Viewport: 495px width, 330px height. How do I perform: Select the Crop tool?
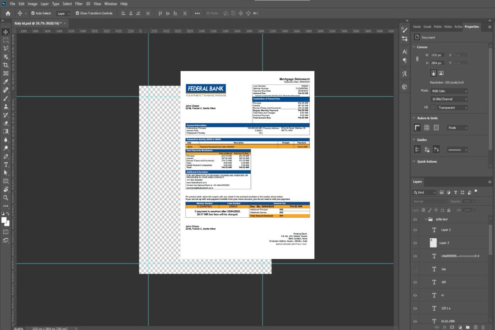point(5,65)
